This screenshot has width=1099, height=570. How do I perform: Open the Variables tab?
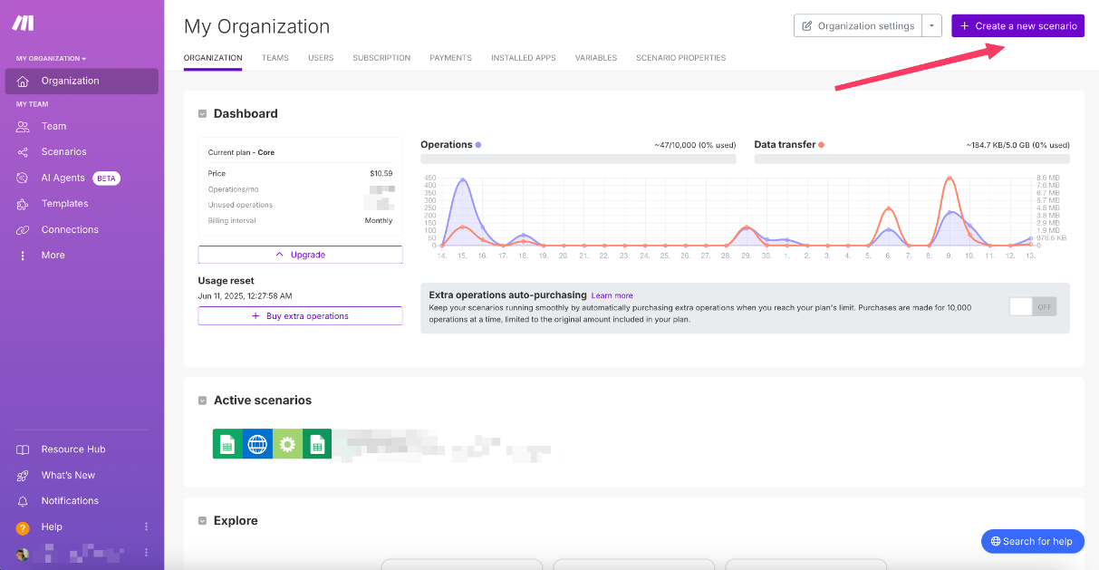click(596, 58)
